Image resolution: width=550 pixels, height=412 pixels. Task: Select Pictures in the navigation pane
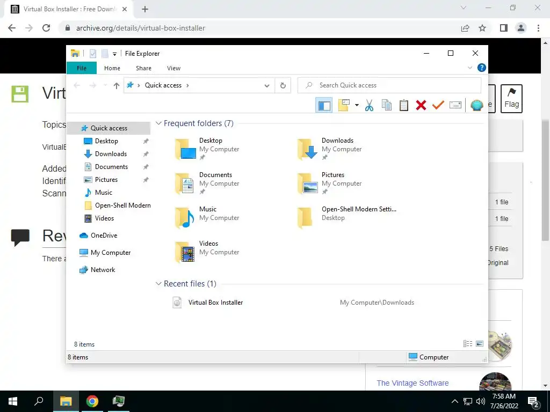[106, 180]
